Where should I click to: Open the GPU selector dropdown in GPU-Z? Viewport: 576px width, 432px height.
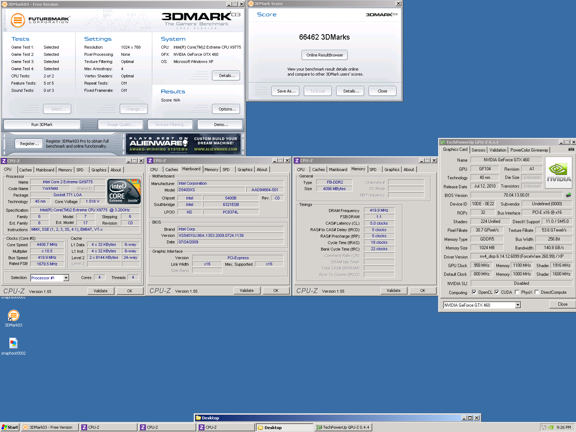click(x=518, y=305)
